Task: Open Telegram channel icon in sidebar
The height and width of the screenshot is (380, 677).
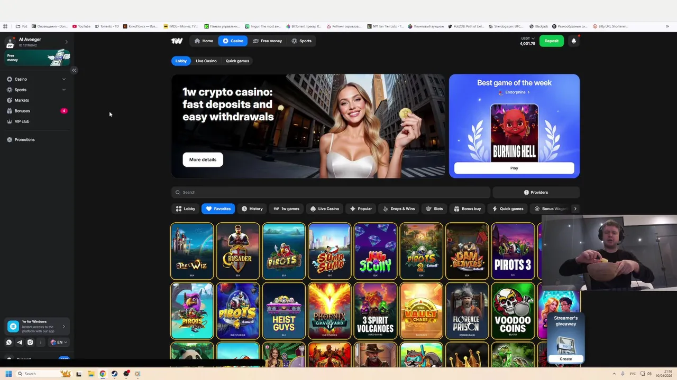Action: (x=20, y=342)
